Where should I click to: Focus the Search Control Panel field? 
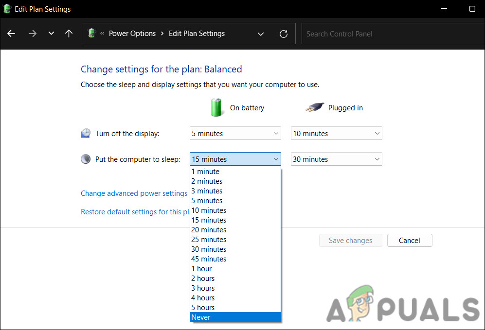[x=393, y=34]
